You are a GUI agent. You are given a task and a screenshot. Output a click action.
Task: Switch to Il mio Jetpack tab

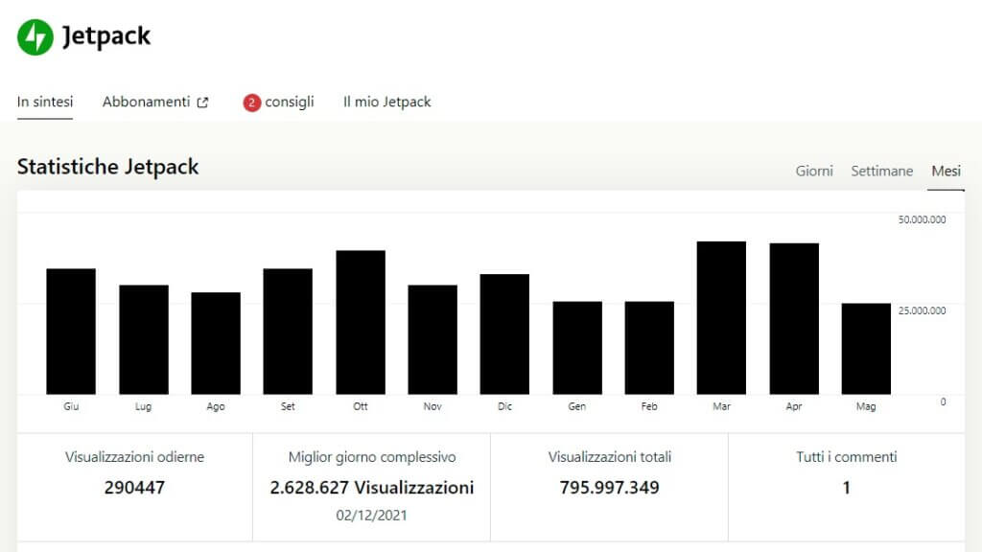(x=387, y=102)
